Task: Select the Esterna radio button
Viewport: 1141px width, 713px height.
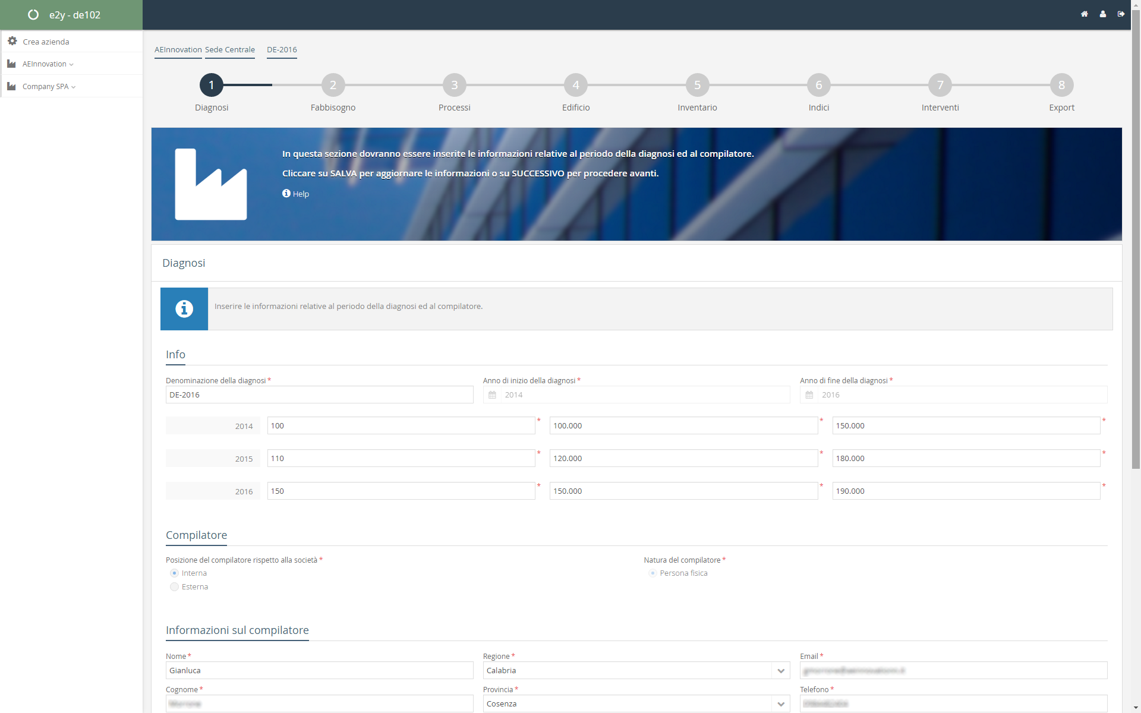Action: [x=174, y=587]
